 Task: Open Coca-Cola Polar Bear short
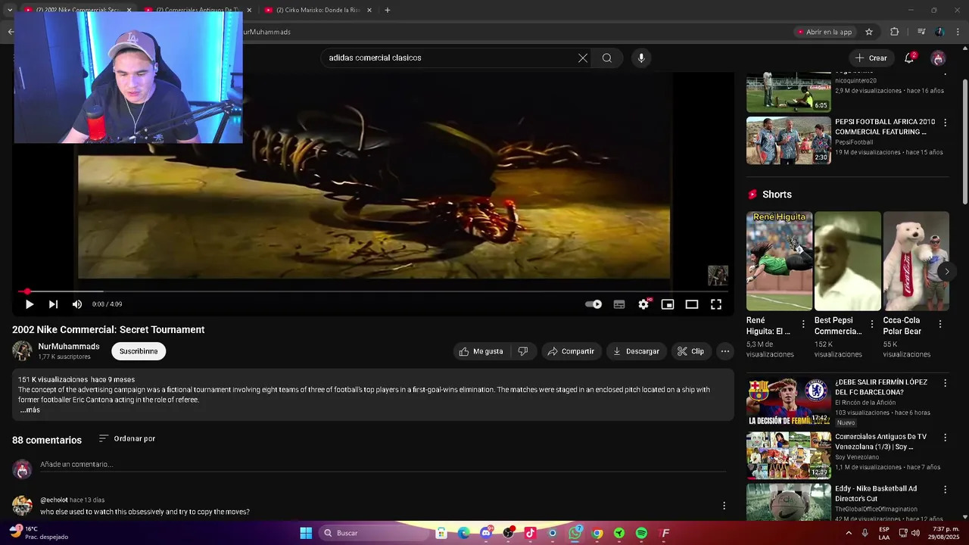[916, 261]
